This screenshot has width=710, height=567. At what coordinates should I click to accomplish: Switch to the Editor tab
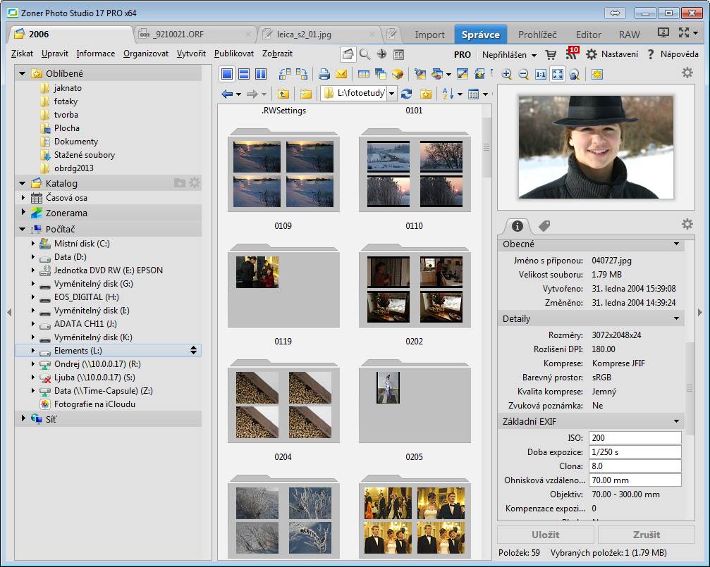[x=588, y=34]
